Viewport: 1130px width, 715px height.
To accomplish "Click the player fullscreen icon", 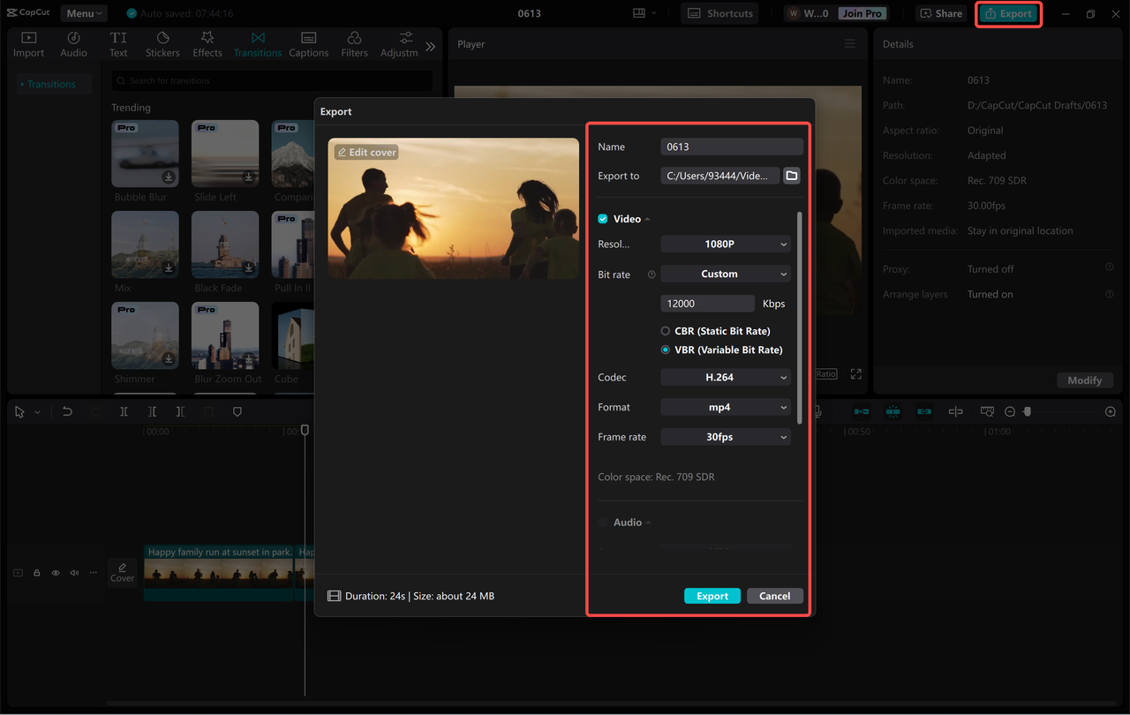I will 855,374.
